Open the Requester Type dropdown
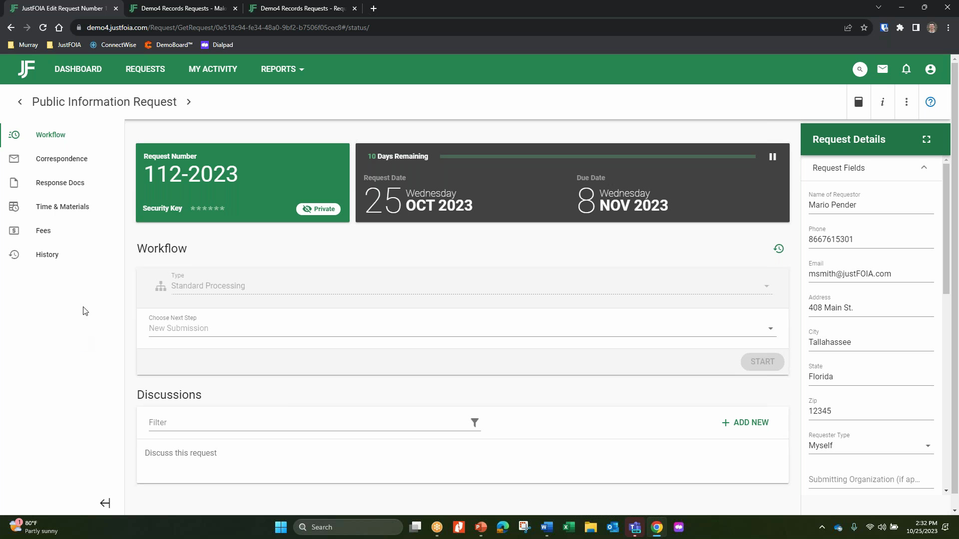Image resolution: width=959 pixels, height=539 pixels. [x=871, y=446]
